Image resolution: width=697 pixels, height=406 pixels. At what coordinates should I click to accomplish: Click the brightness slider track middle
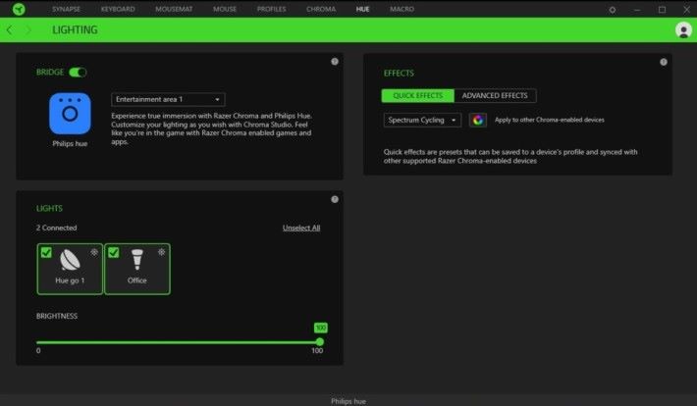click(178, 342)
